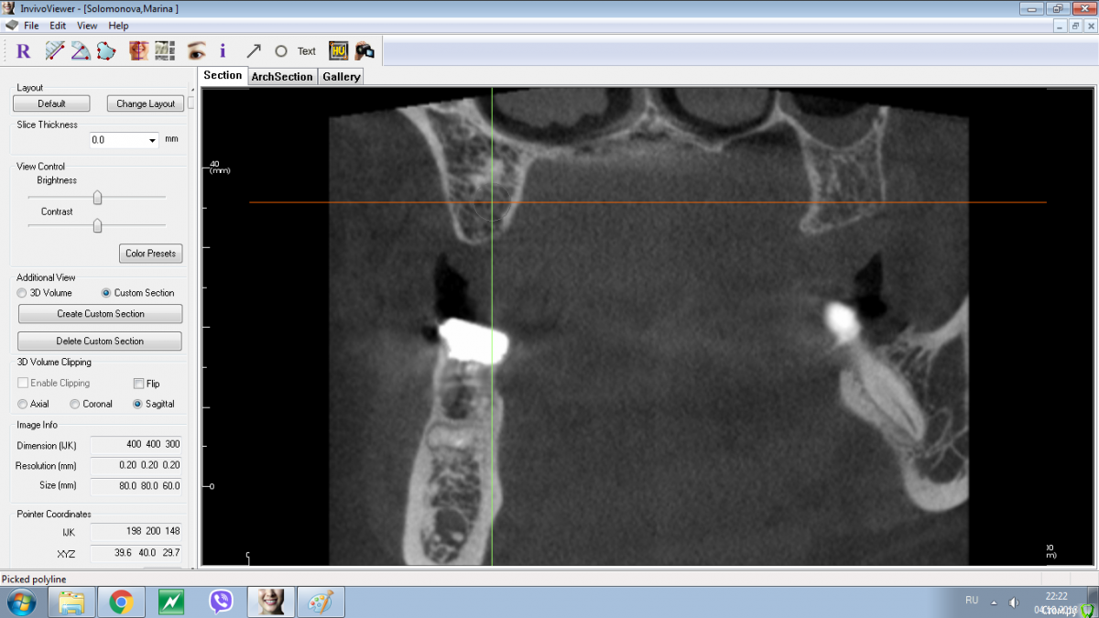Select the angle measurement tool
Viewport: 1099px width, 618px height.
81,51
